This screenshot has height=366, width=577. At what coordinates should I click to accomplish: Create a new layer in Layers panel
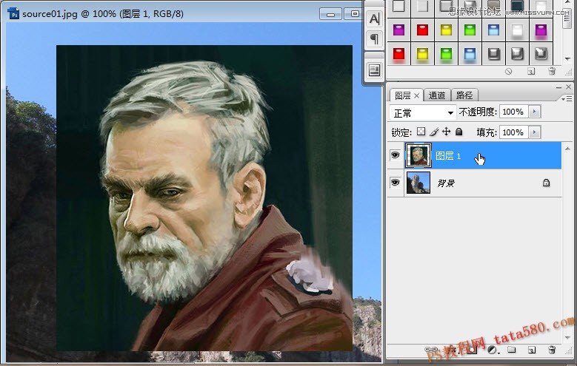click(x=531, y=350)
